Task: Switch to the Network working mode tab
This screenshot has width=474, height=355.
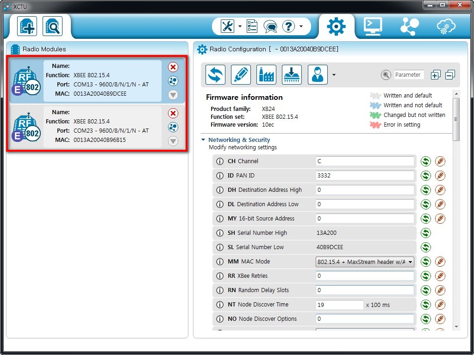Action: (409, 26)
